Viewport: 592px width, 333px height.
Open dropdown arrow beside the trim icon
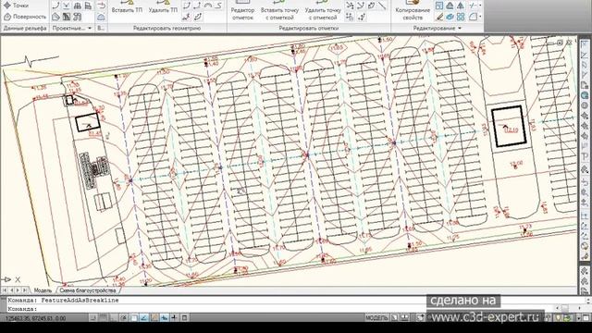click(x=480, y=6)
